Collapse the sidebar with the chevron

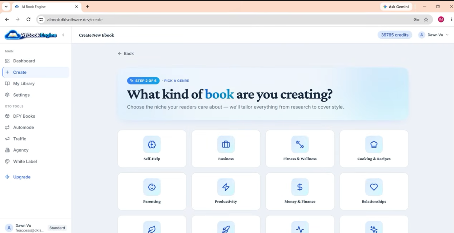[63, 35]
